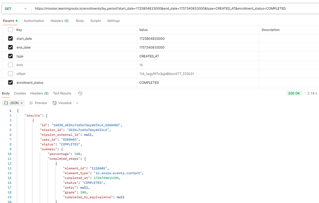
Task: Uncheck the enrollment_status parameter checkbox
Action: (10, 82)
